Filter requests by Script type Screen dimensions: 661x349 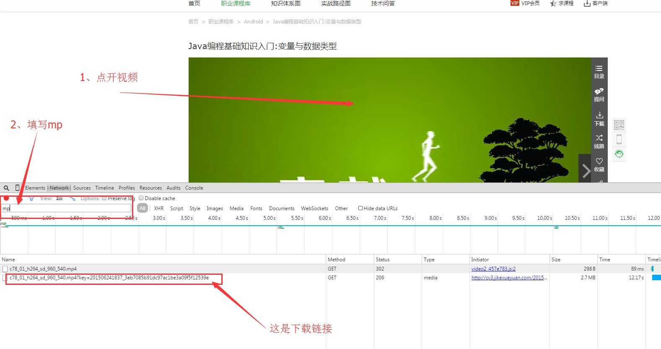[x=176, y=208]
